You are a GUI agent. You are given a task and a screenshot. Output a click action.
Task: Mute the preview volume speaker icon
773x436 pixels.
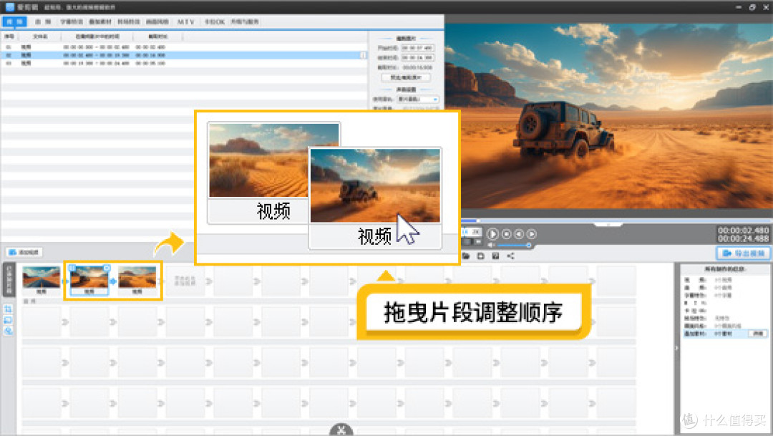(x=491, y=245)
